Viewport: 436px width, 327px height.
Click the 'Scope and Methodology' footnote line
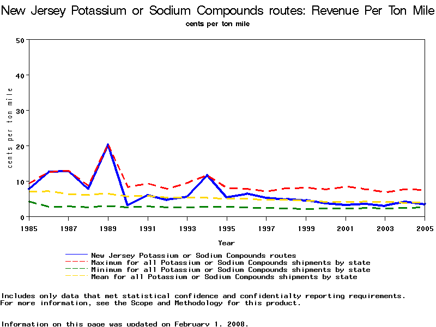150,303
